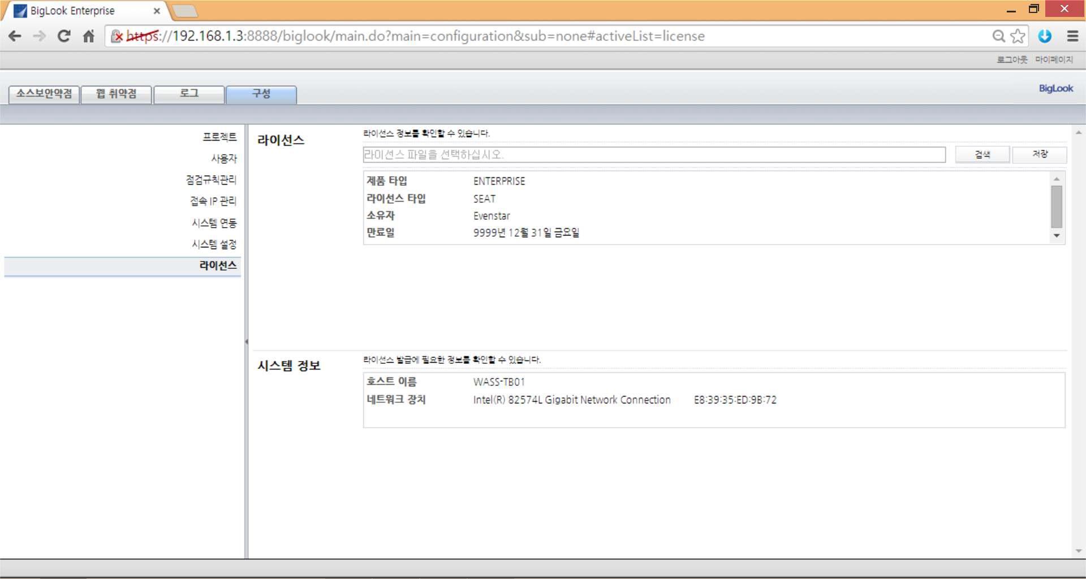Click main page scrollbar up arrow
The height and width of the screenshot is (579, 1086).
tap(1079, 133)
